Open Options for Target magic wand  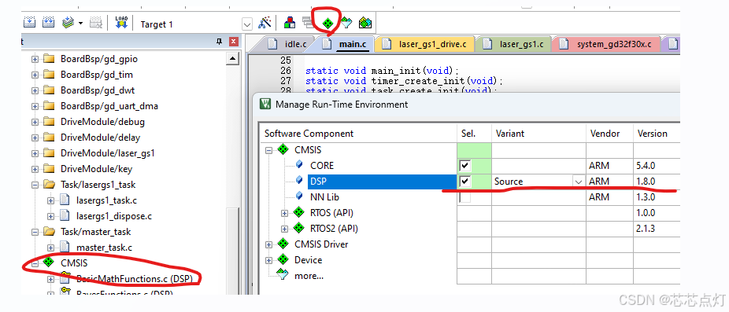265,22
